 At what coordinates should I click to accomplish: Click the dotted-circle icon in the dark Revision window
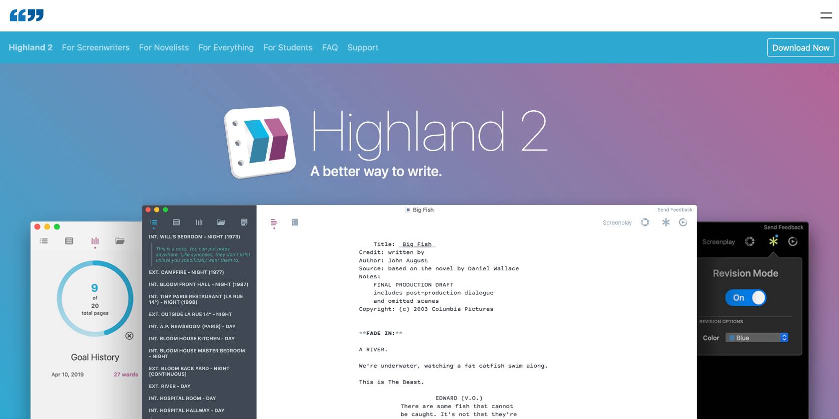click(x=750, y=241)
